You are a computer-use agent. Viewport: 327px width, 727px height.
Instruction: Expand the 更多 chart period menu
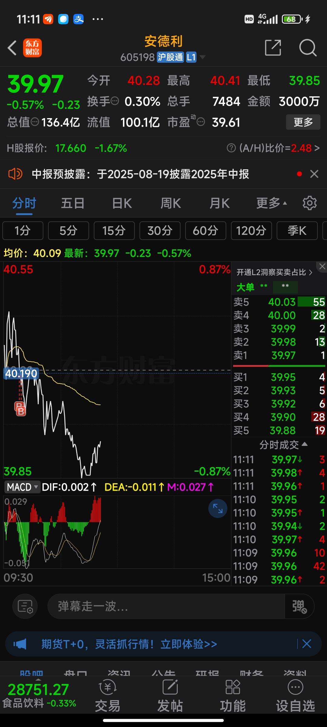point(271,203)
